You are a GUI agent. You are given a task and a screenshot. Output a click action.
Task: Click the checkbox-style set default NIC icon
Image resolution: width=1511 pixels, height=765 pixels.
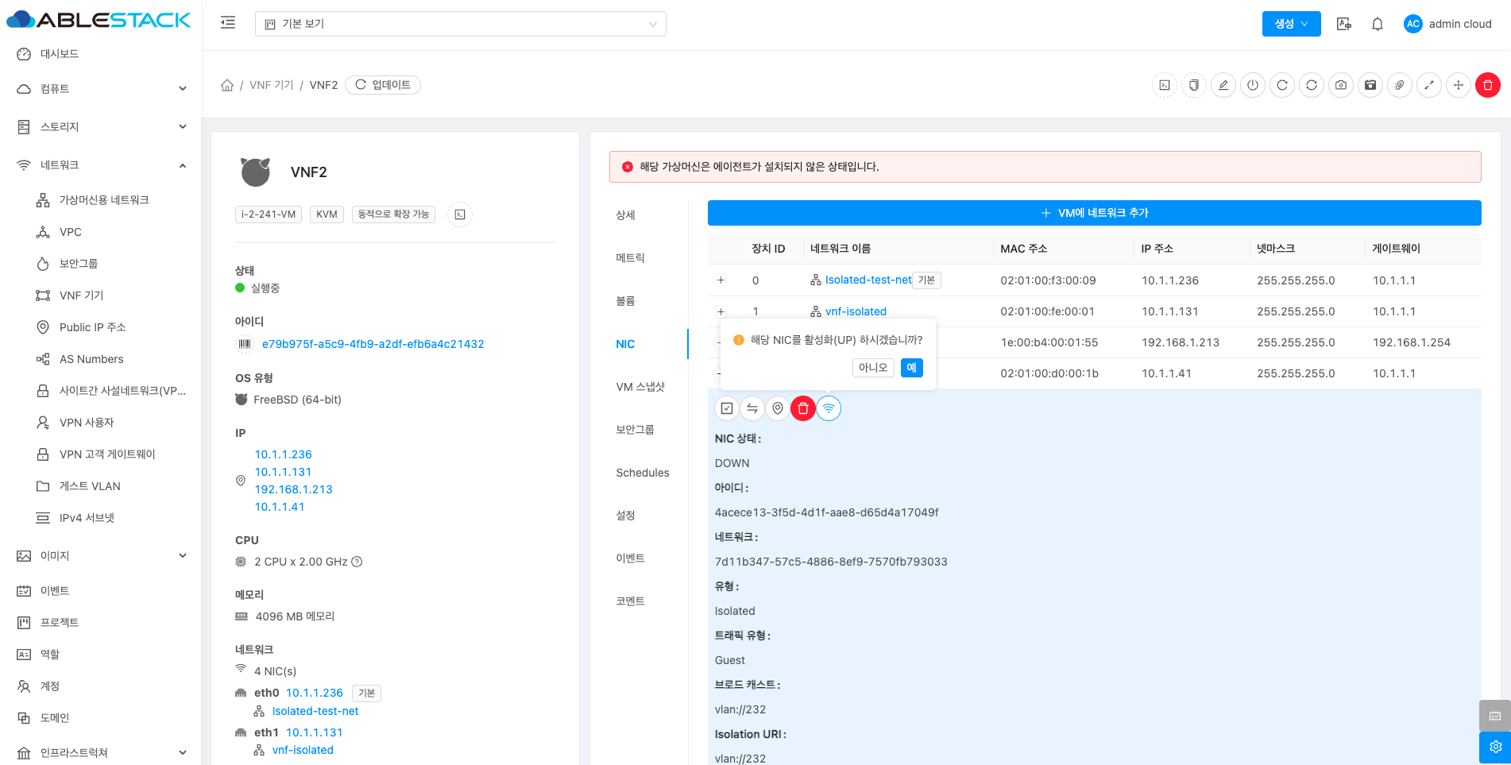[x=727, y=408]
